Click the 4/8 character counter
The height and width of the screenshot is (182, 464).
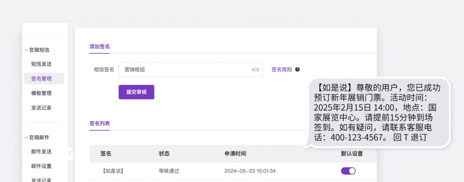point(255,70)
